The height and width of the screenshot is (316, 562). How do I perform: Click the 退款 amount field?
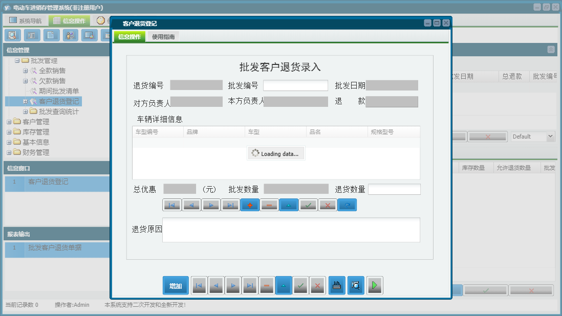(x=392, y=102)
